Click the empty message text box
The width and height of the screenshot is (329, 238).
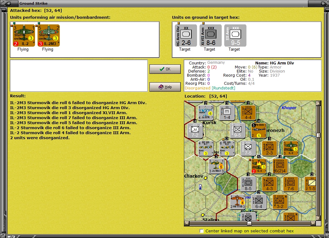pyautogui.click(x=79, y=76)
